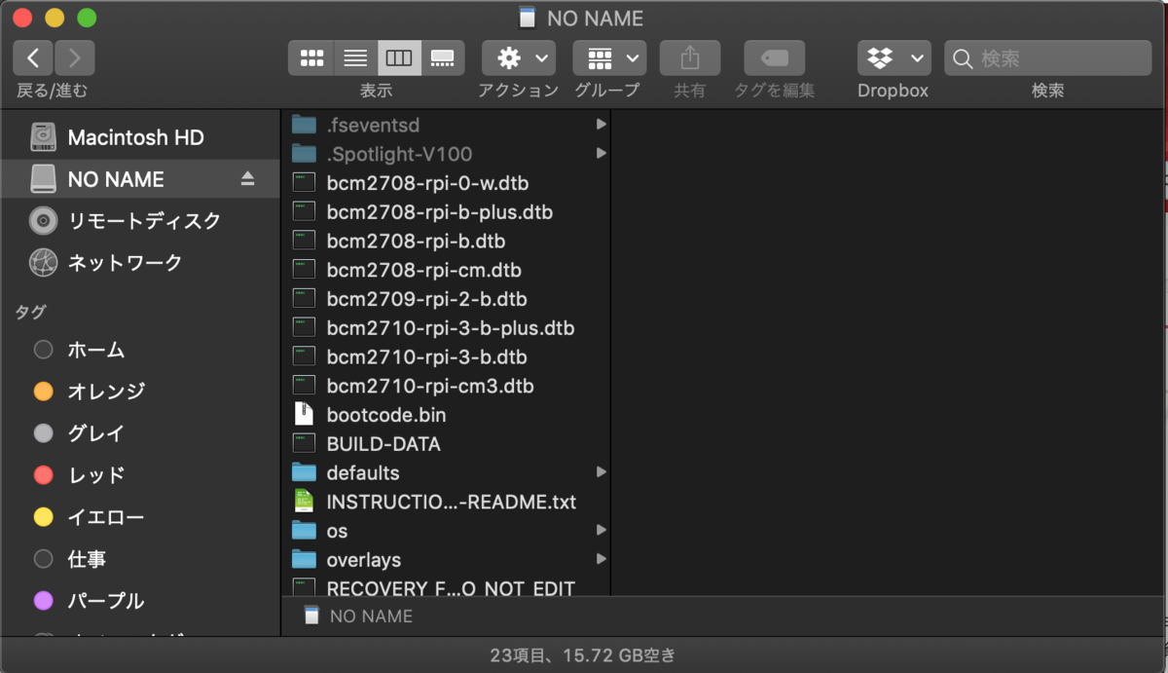Click the .fseventsd folder icon
1168x673 pixels.
coord(305,125)
